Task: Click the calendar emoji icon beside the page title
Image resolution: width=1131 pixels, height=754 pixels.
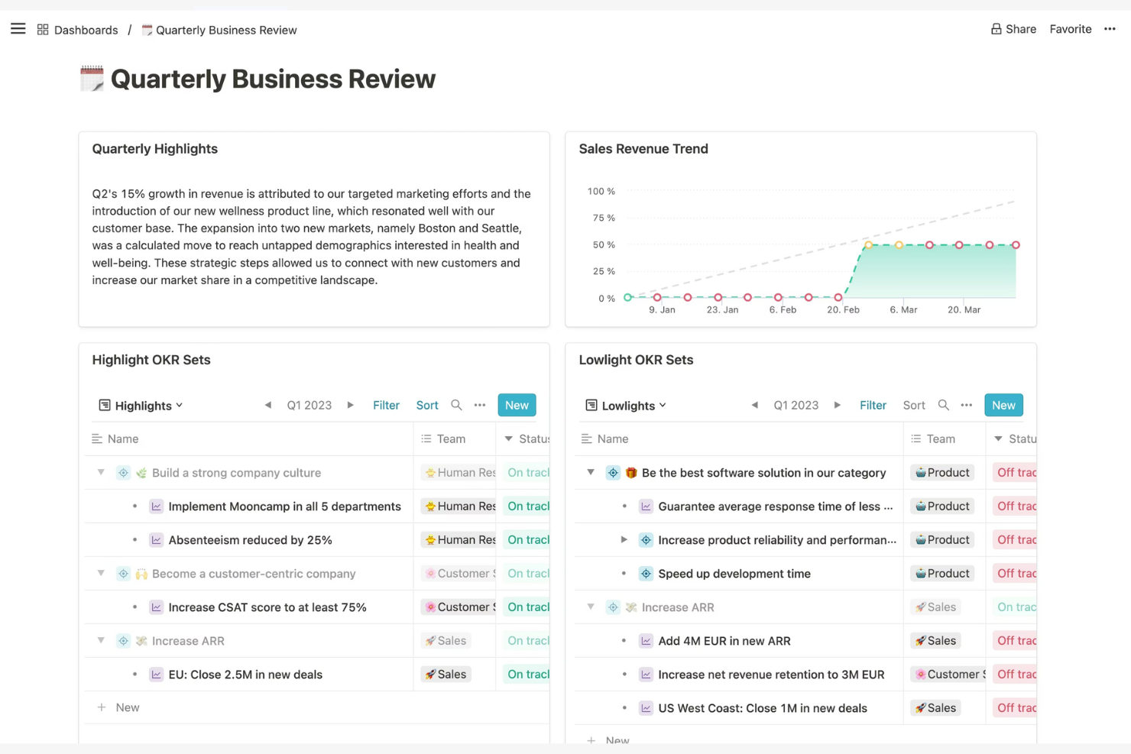Action: [x=92, y=79]
